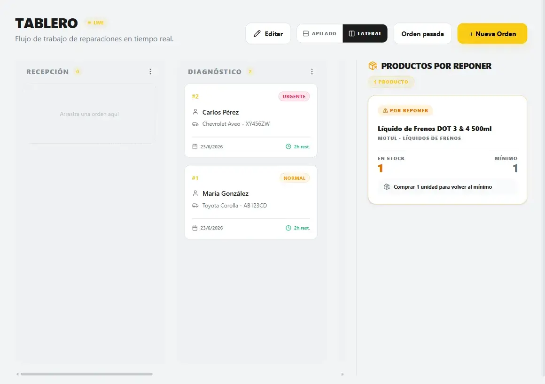Image resolution: width=545 pixels, height=384 pixels.
Task: Open the Diagnóstico column options menu
Action: point(312,71)
